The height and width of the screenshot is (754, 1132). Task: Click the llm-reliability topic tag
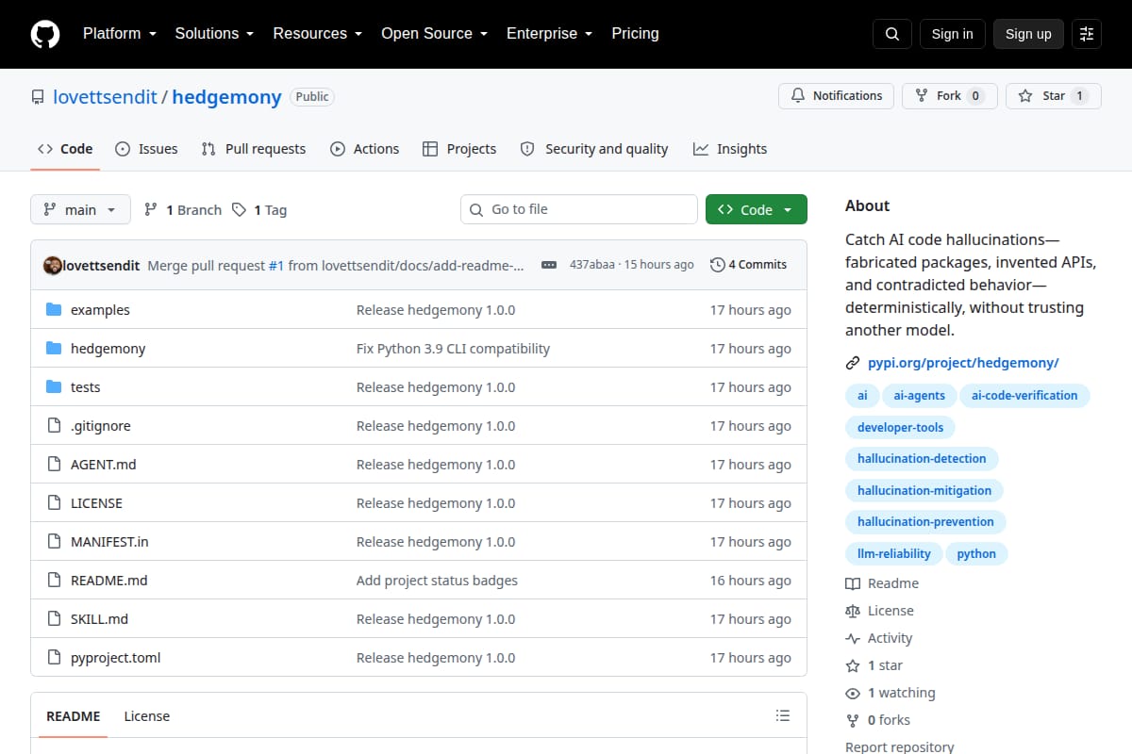click(893, 554)
